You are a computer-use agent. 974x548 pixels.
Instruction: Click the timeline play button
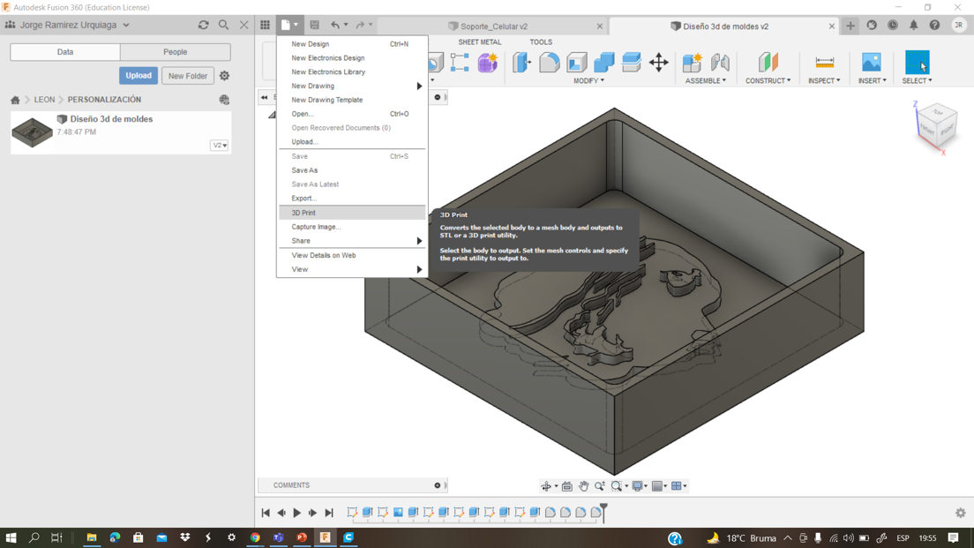click(x=297, y=513)
